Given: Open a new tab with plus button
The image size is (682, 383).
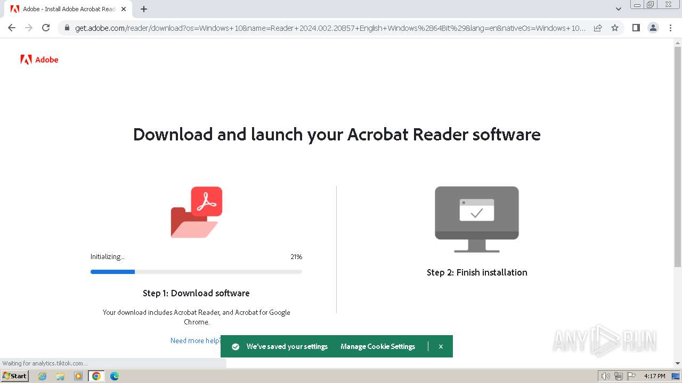Looking at the screenshot, I should pyautogui.click(x=144, y=9).
